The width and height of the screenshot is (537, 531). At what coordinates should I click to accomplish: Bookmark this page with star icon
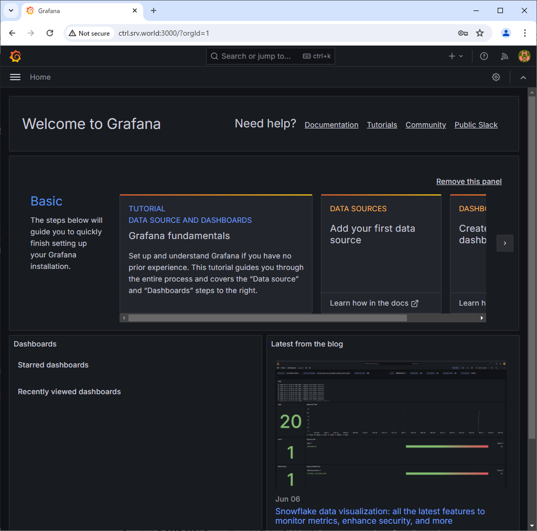click(x=480, y=33)
